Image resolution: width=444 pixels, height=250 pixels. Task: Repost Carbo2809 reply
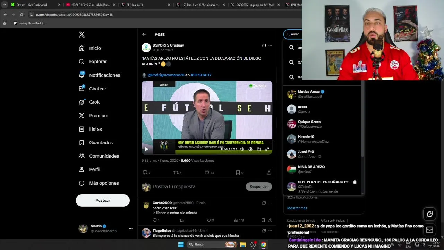[182, 220]
